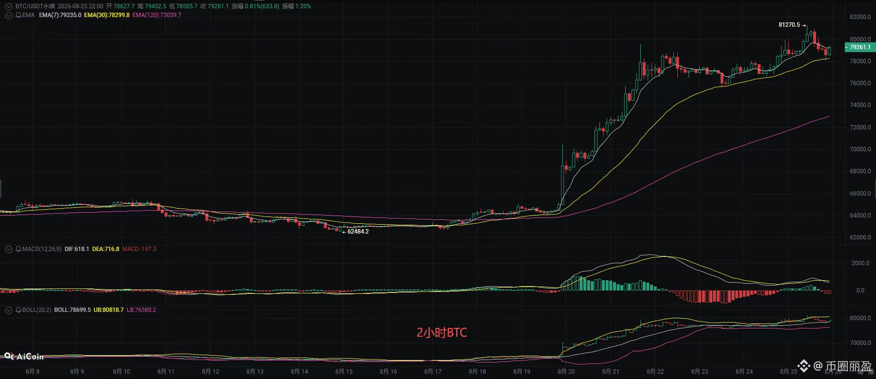
Task: Collapse the BTC/USDT main chart header chevron
Action: [x=8, y=6]
